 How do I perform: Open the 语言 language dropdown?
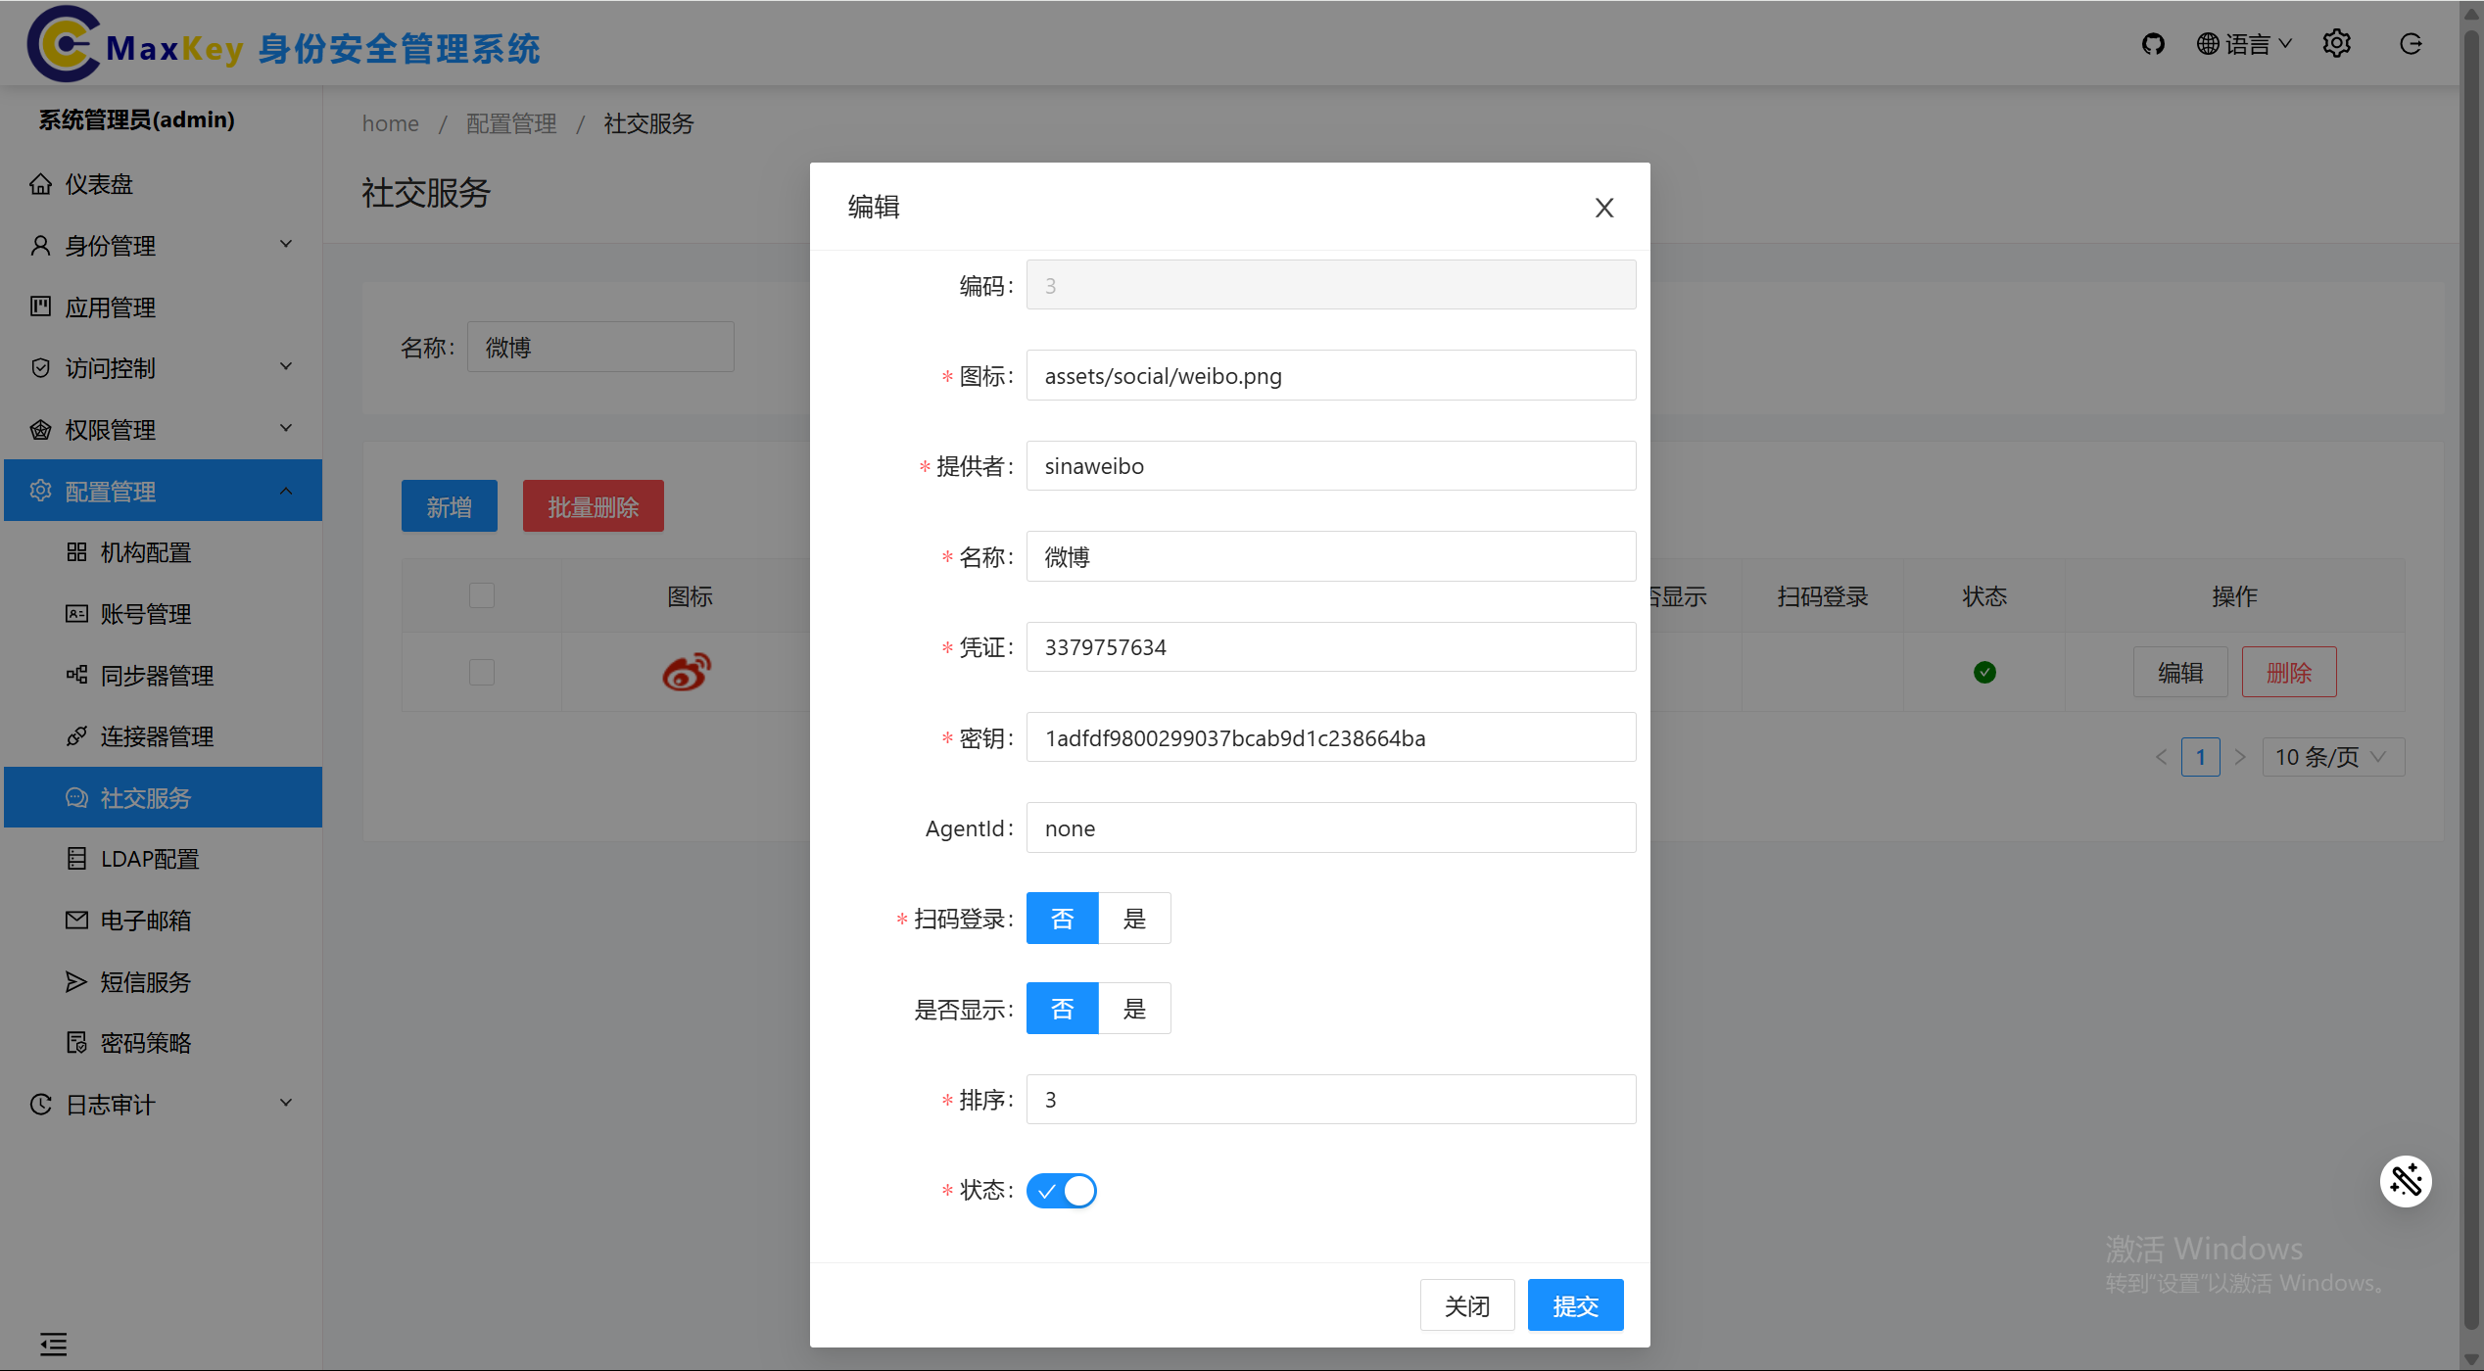click(2244, 44)
